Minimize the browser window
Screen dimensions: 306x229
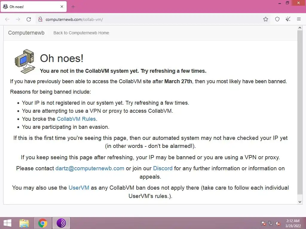[280, 3]
